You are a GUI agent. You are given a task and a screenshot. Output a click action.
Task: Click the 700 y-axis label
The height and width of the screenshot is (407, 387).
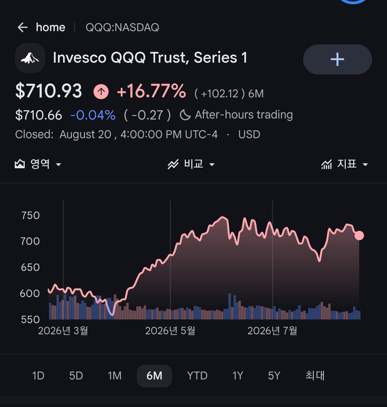pos(30,241)
